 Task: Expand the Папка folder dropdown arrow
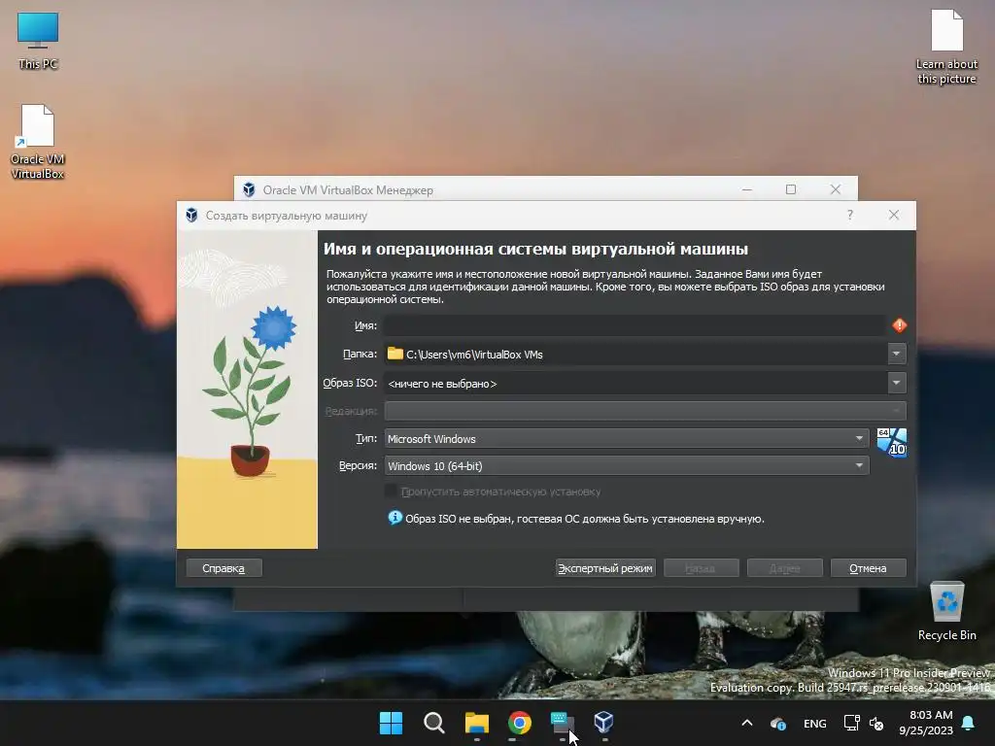pos(896,354)
